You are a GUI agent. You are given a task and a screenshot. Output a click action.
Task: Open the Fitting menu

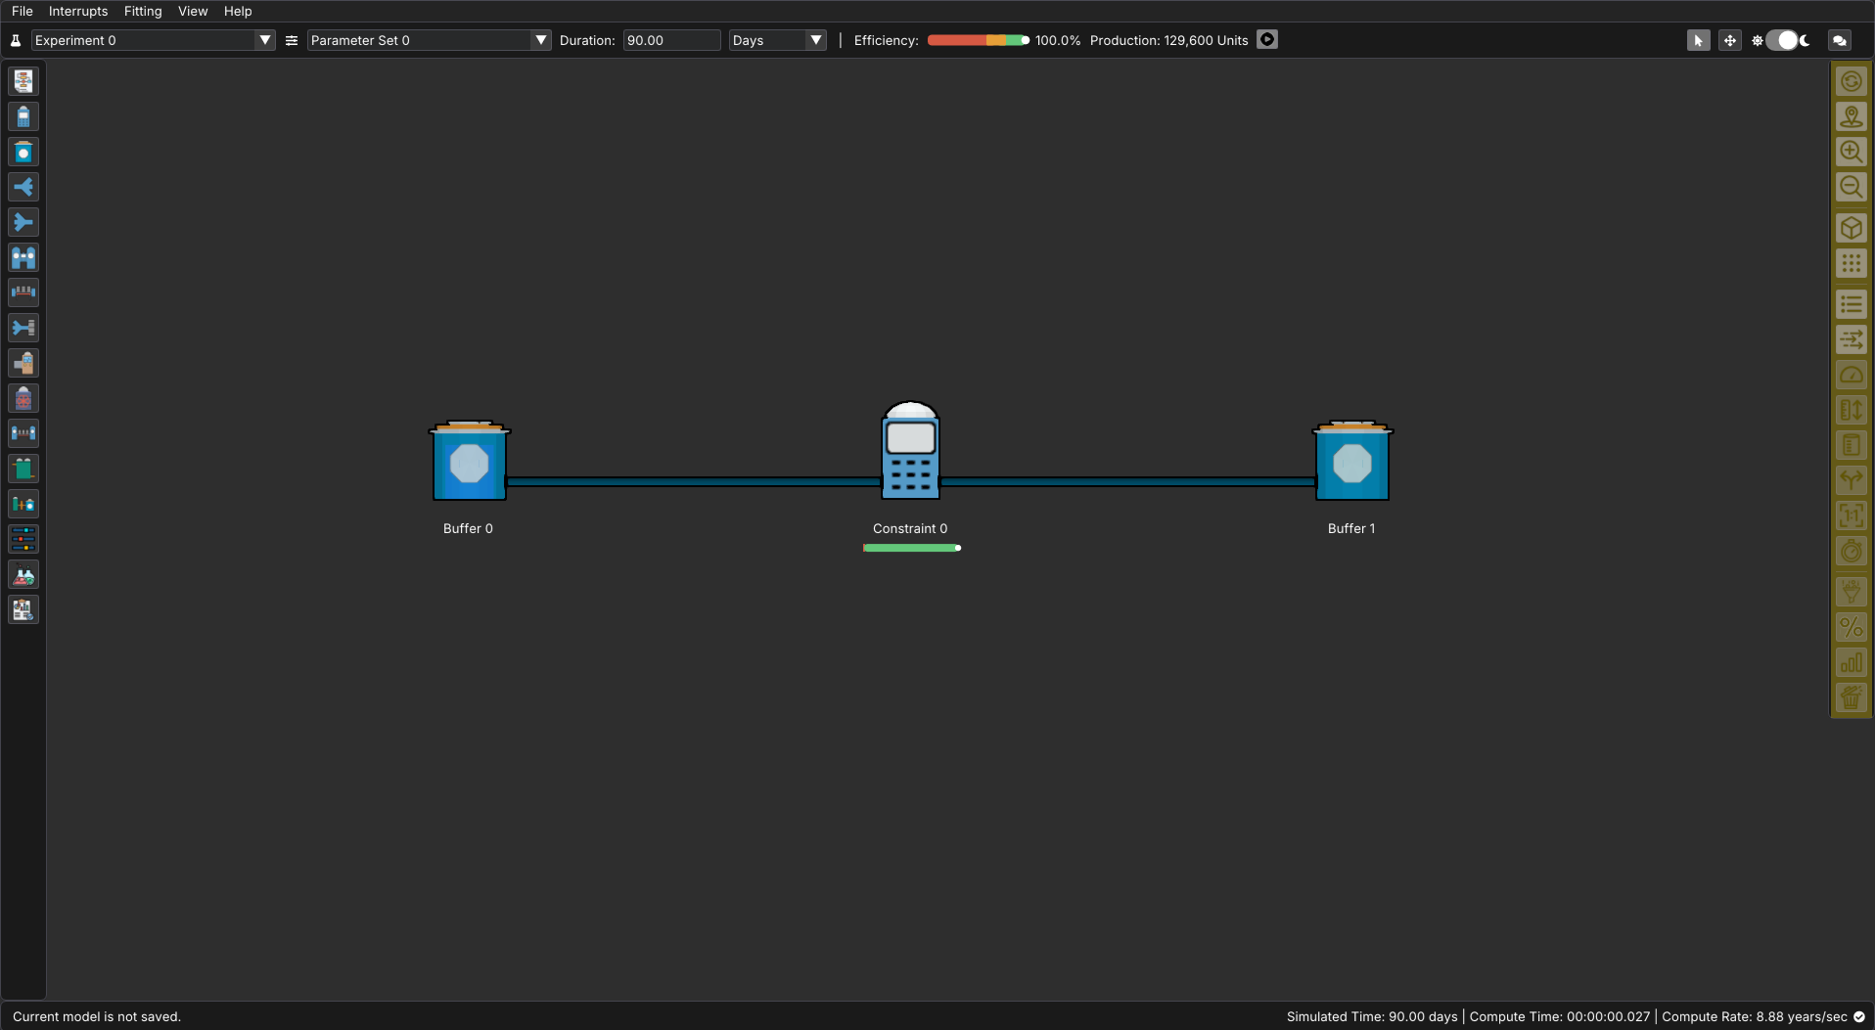click(x=143, y=11)
